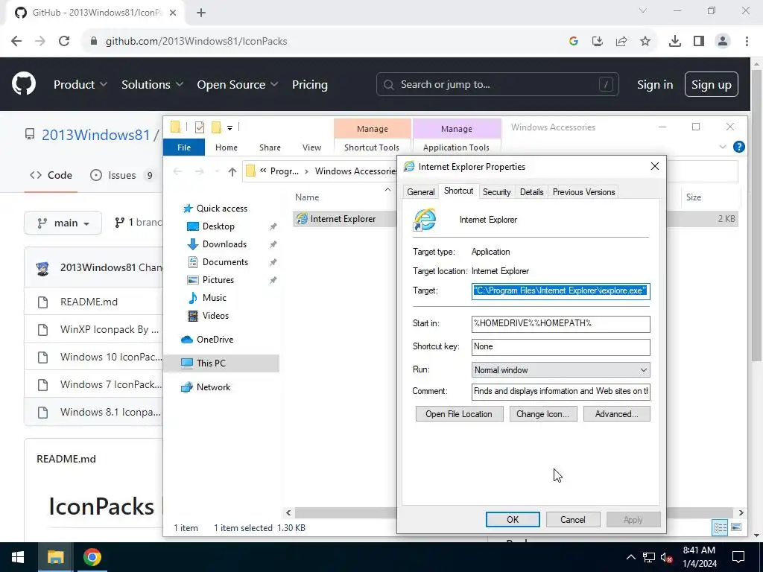Select OneDrive in the navigation pane
This screenshot has height=572, width=763.
point(215,340)
